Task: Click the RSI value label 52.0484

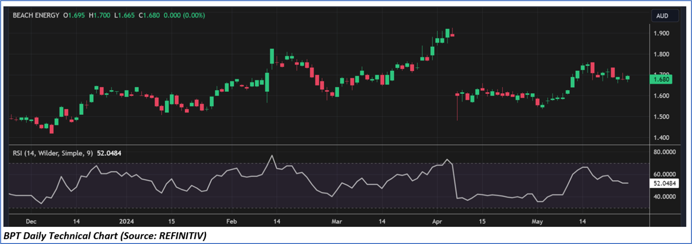Action: 665,183
